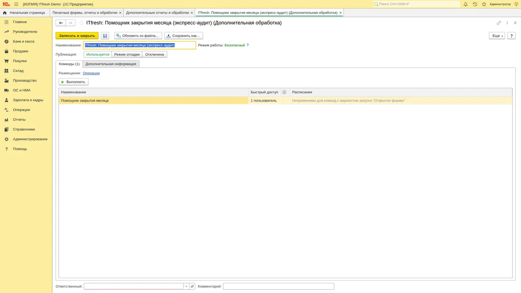Image resolution: width=521 pixels, height=293 pixels.
Task: Go back with the left arrow
Action: (61, 23)
